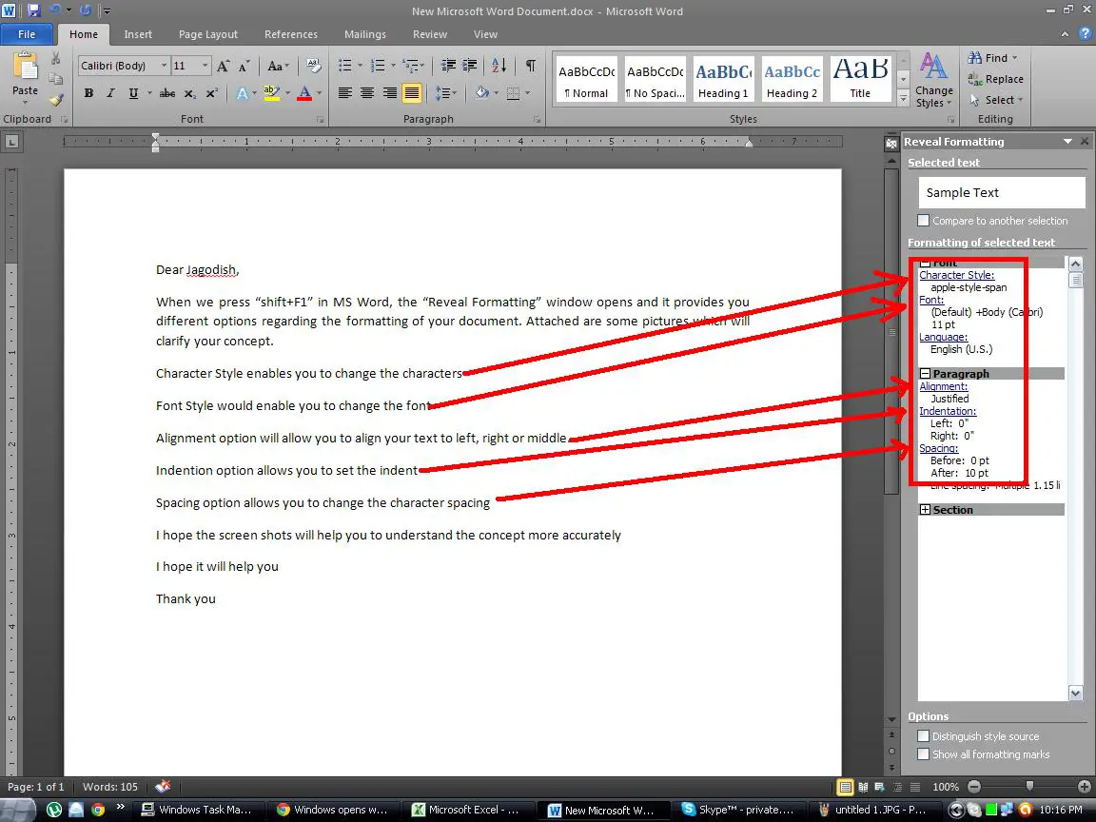
Task: Toggle Show/Hide paragraph marks
Action: tap(531, 66)
